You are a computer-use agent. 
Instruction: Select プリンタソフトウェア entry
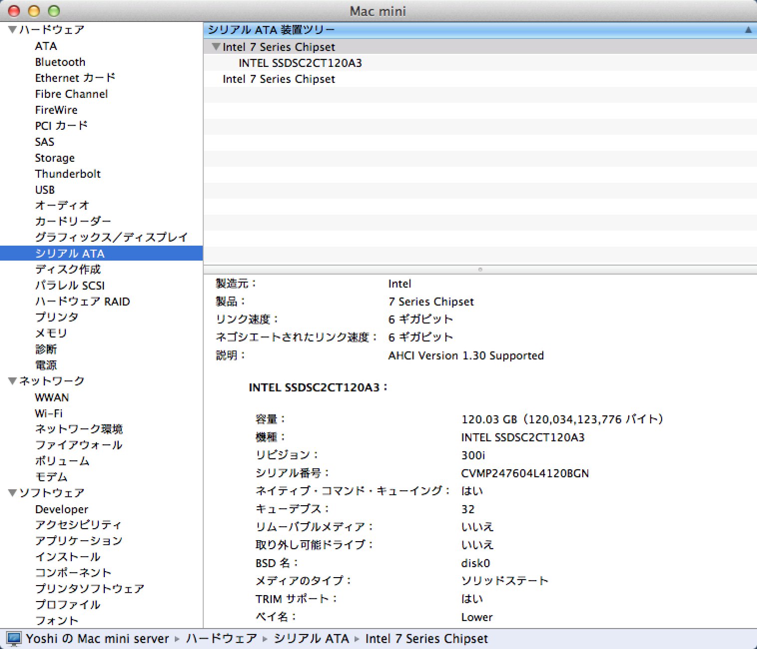[89, 589]
